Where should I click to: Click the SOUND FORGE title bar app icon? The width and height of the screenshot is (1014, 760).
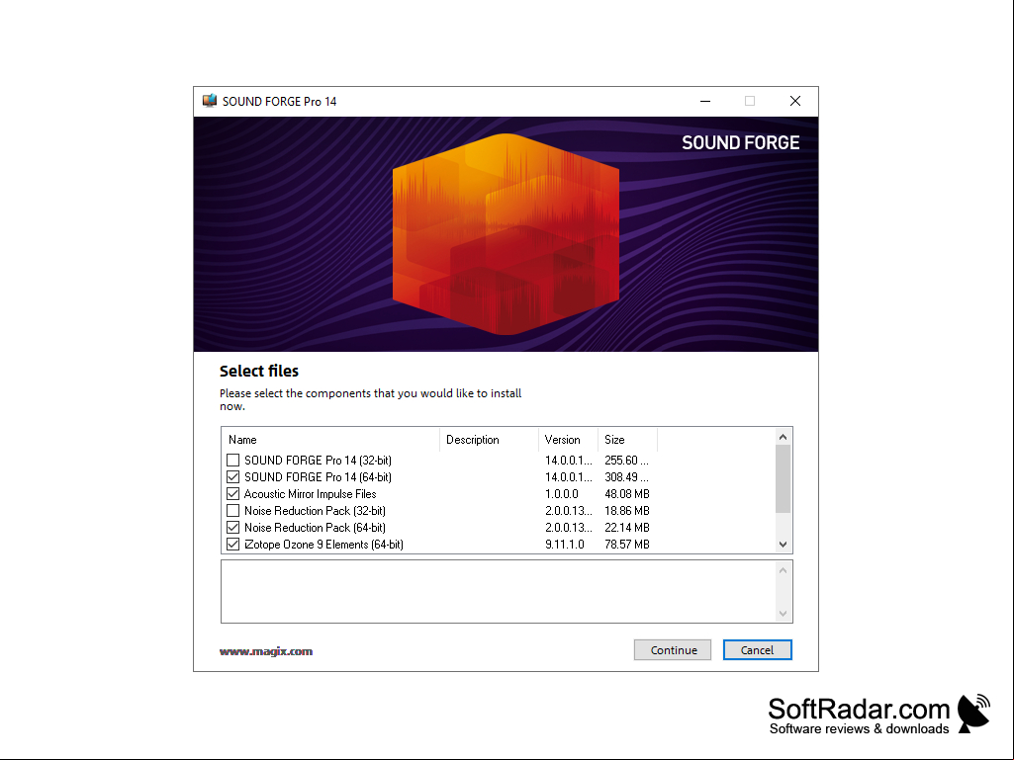point(209,101)
